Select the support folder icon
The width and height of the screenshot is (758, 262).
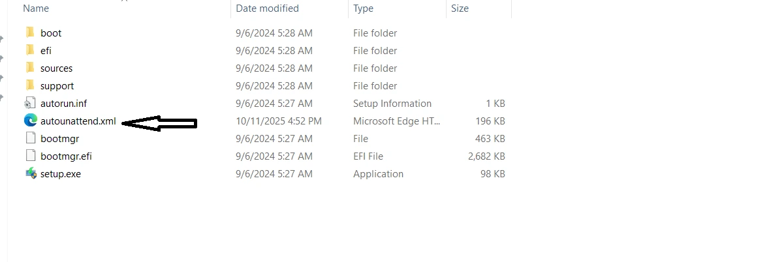(30, 85)
